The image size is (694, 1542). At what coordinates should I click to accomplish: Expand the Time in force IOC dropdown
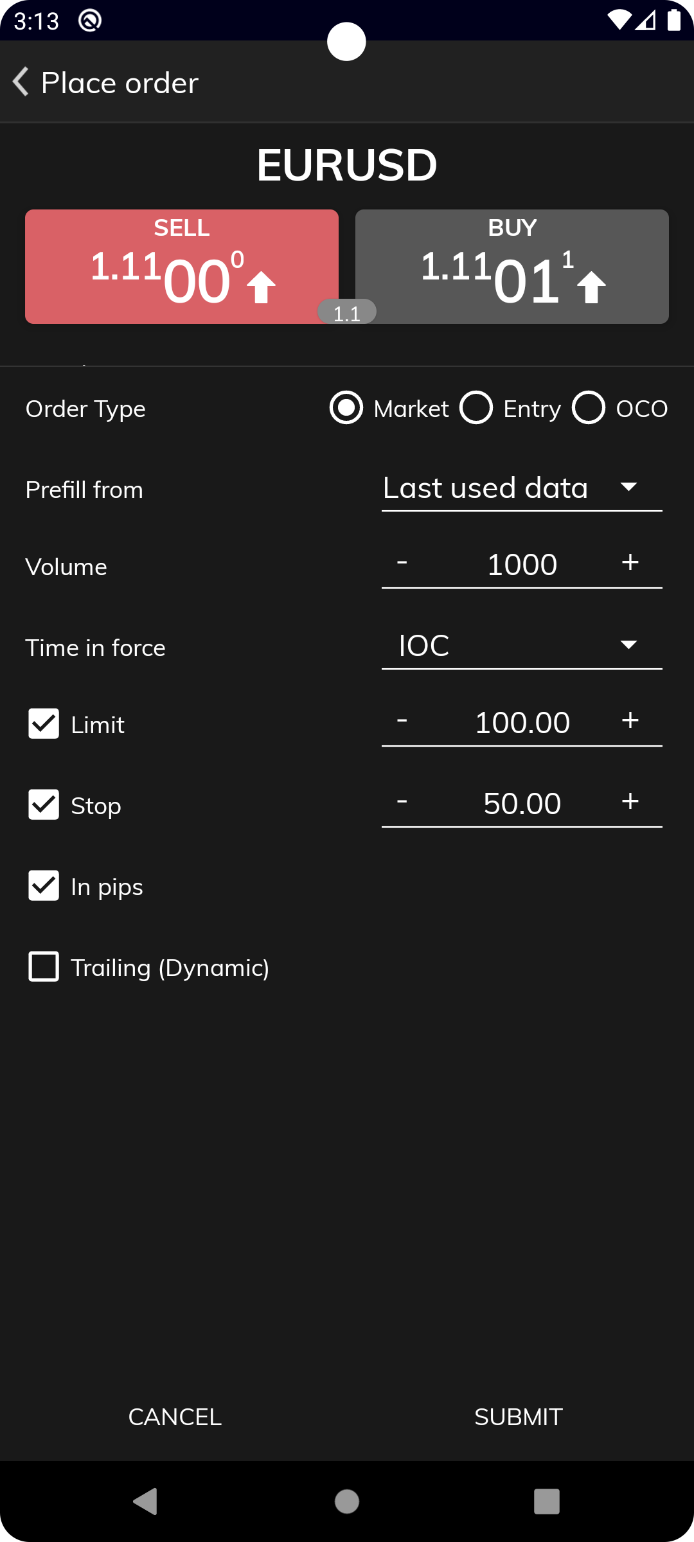(522, 646)
